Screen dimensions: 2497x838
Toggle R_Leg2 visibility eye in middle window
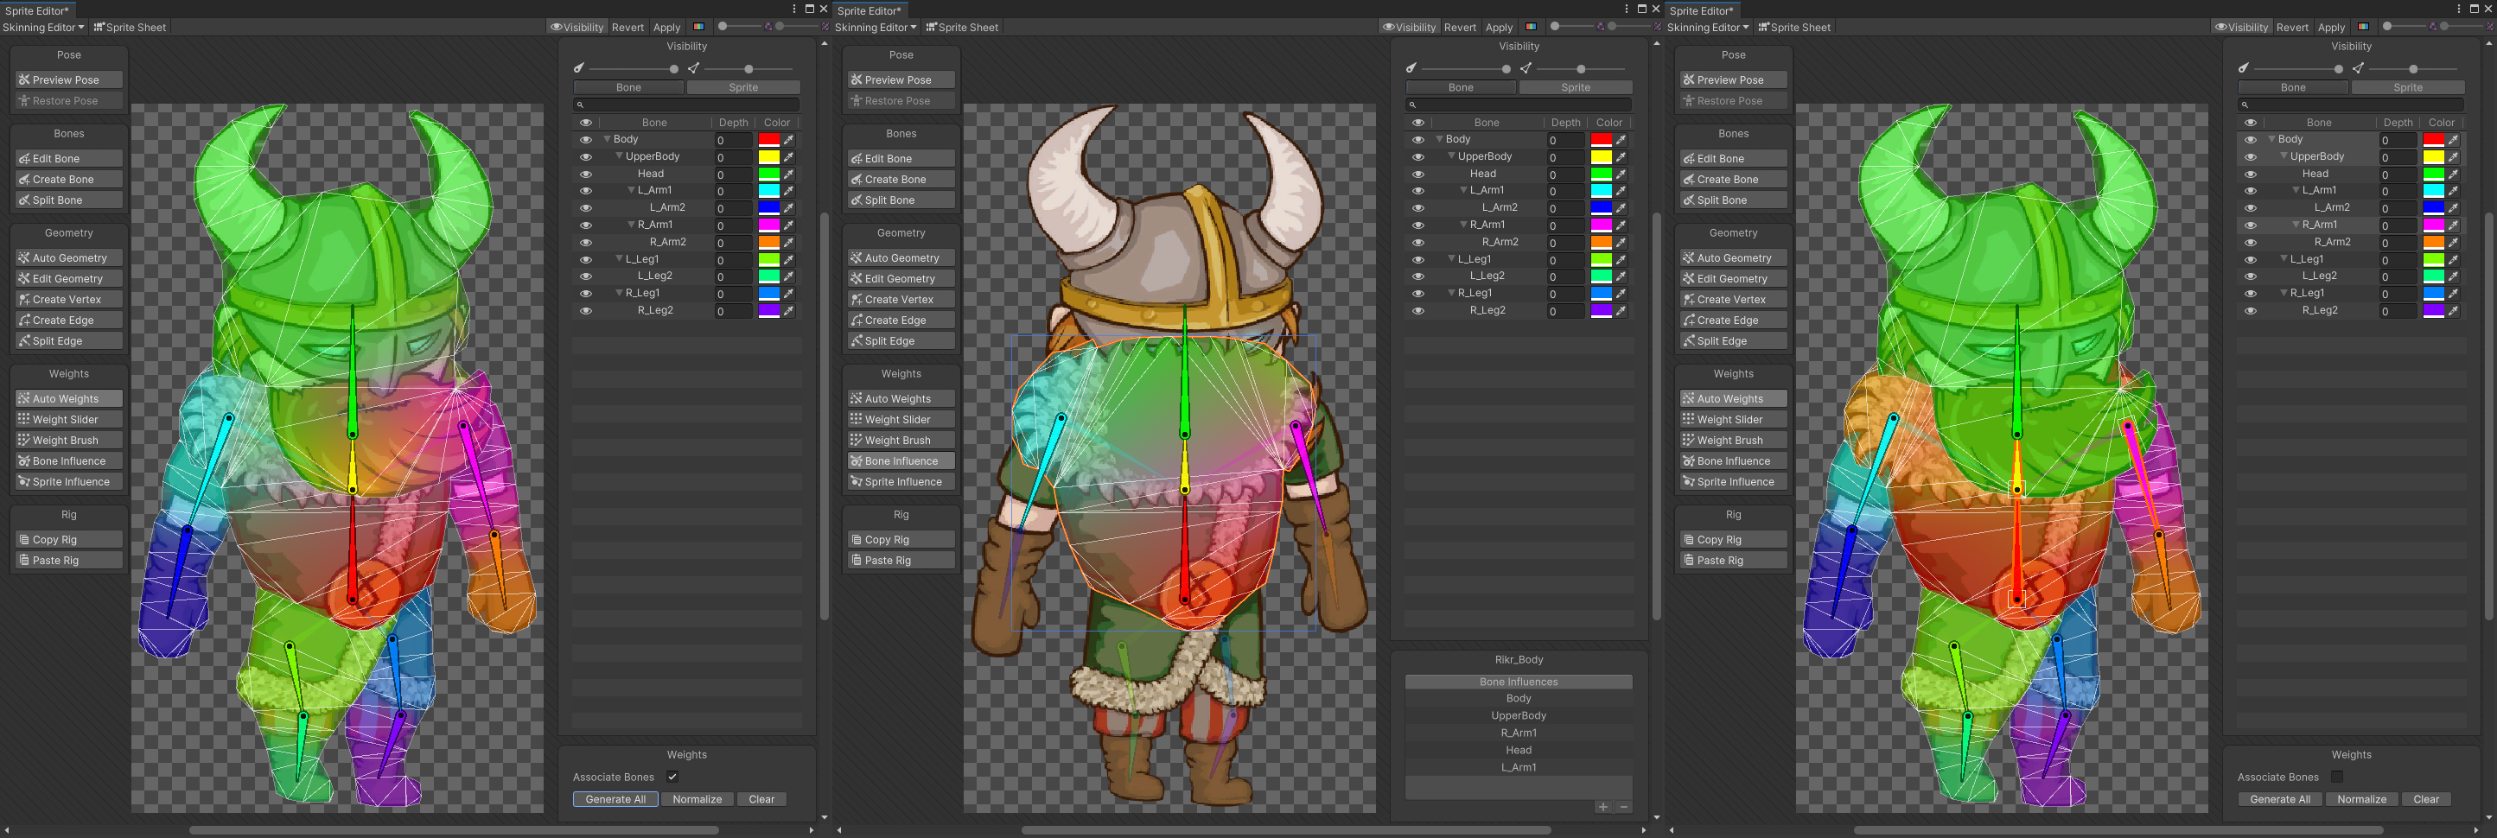tap(1418, 311)
